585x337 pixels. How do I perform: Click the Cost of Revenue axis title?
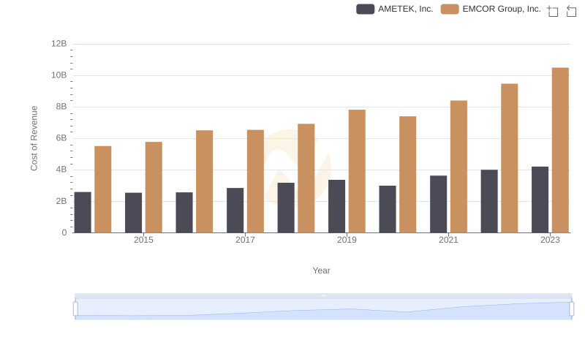(x=34, y=138)
